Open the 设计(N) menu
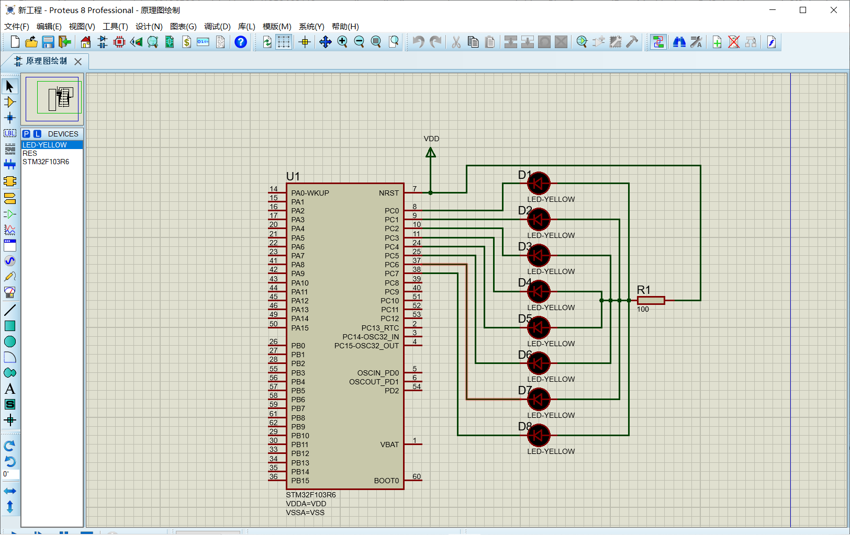Image resolution: width=850 pixels, height=535 pixels. click(149, 27)
